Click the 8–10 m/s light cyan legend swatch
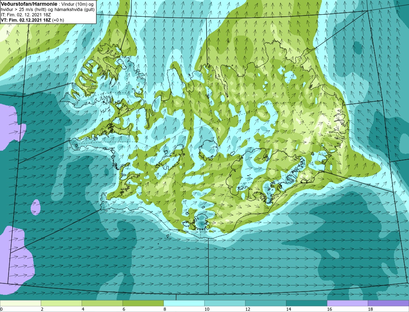 [x=184, y=303]
